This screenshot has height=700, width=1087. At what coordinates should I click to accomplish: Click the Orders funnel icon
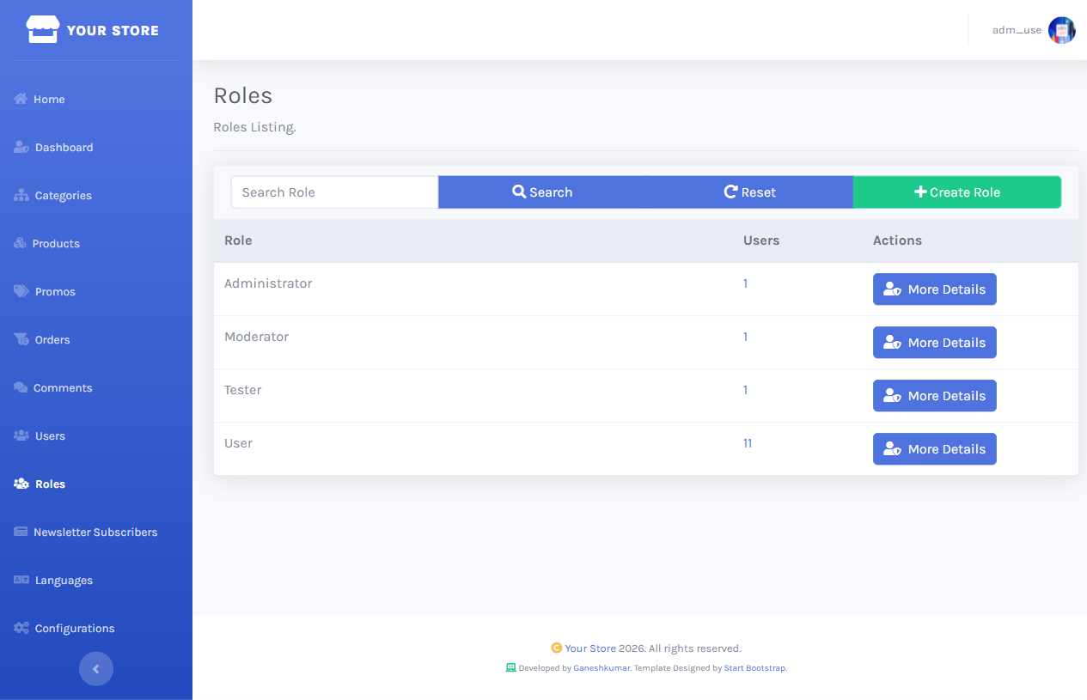click(21, 339)
